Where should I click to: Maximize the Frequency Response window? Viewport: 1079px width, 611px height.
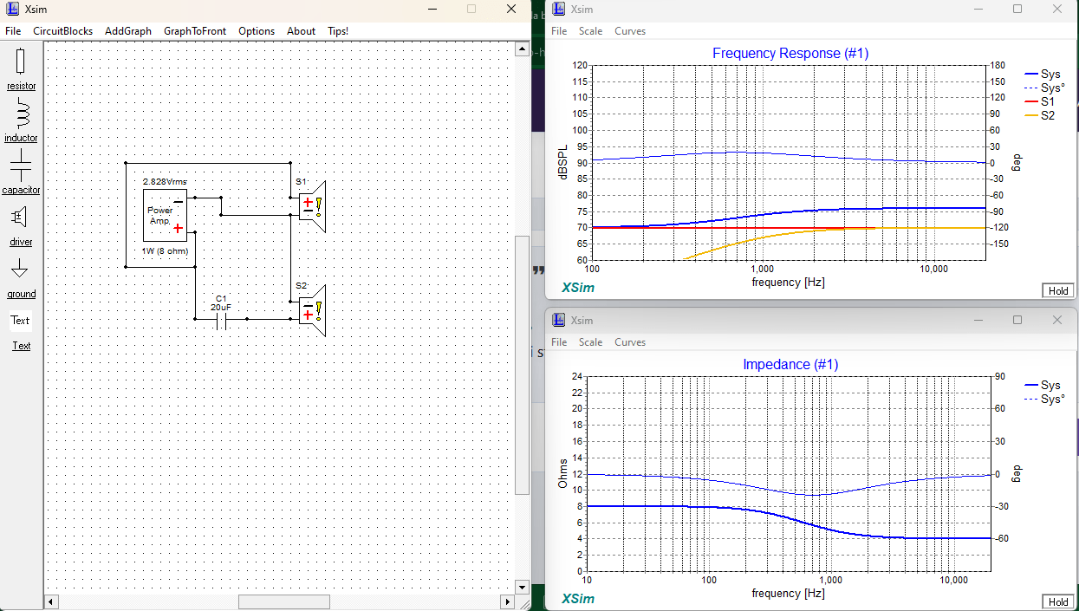pyautogui.click(x=1017, y=9)
